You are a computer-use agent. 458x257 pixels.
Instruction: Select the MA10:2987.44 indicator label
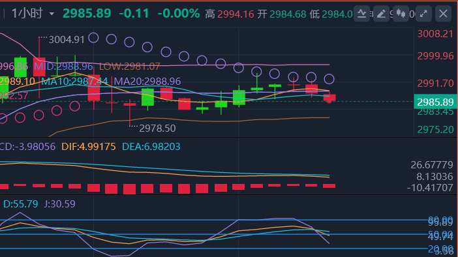coord(74,81)
